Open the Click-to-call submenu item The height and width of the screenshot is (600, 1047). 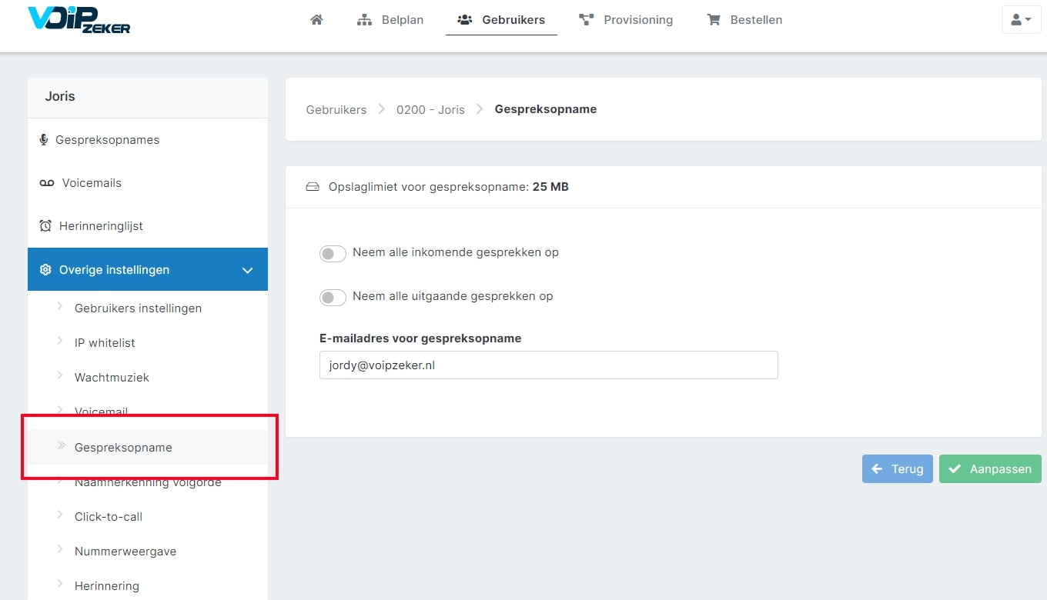[109, 517]
